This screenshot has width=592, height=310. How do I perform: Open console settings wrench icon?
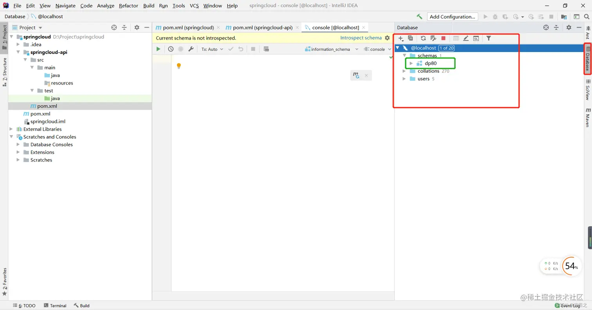pos(191,49)
